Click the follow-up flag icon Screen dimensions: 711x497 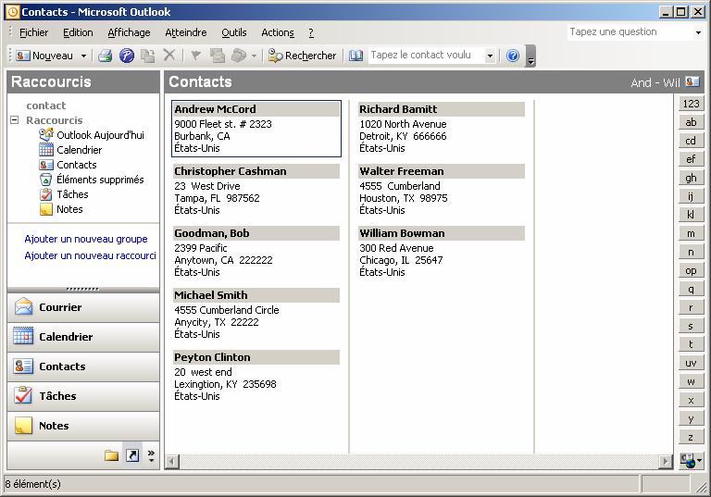click(x=196, y=56)
